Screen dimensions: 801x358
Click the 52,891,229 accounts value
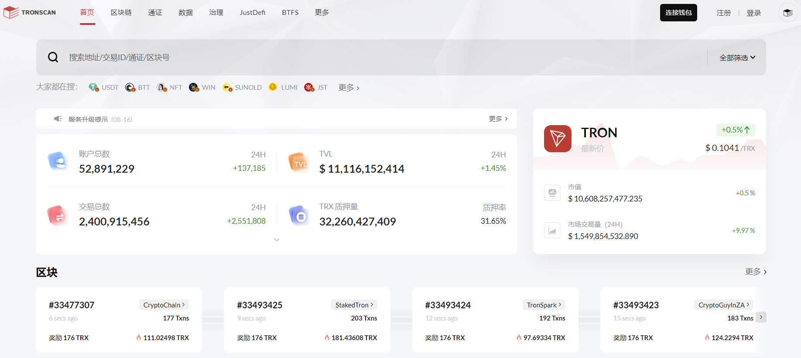(107, 169)
